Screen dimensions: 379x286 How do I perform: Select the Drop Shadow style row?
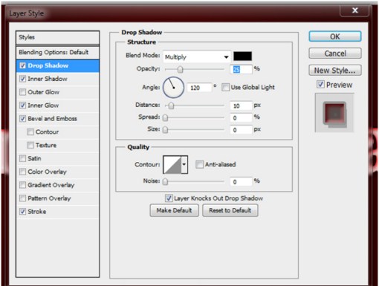tap(57, 65)
